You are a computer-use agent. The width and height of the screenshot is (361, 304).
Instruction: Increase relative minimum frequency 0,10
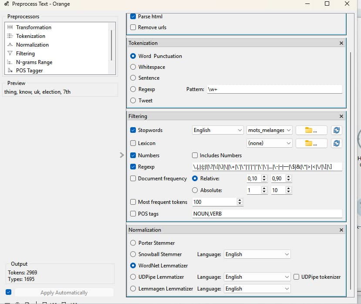tap(264, 177)
